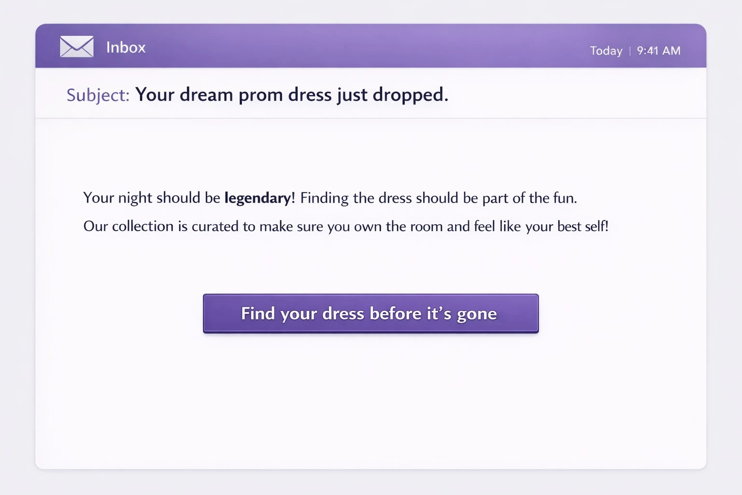Open the Inbox label in header

pos(126,47)
